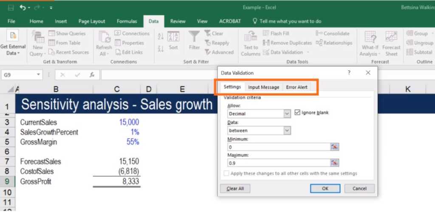The height and width of the screenshot is (212, 435).
Task: Switch to the Review tab
Action: pos(178,21)
